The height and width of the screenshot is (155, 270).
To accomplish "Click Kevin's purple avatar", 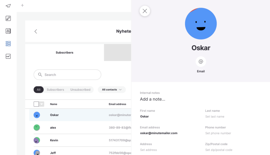I will click(x=37, y=140).
